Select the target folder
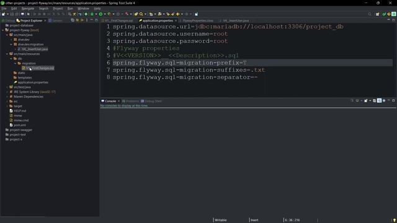397x223 pixels. tap(18, 106)
